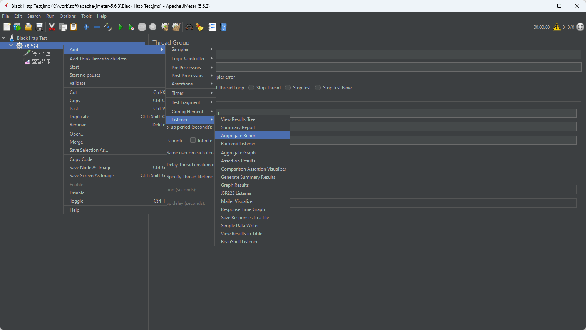Choose BeanShell Listener entry
Viewport: 586px width, 330px height.
252,242
